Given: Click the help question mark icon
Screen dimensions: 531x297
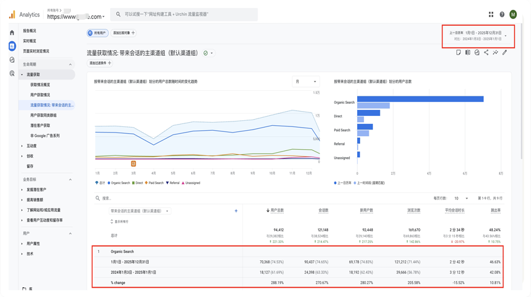Looking at the screenshot, I should pos(502,14).
